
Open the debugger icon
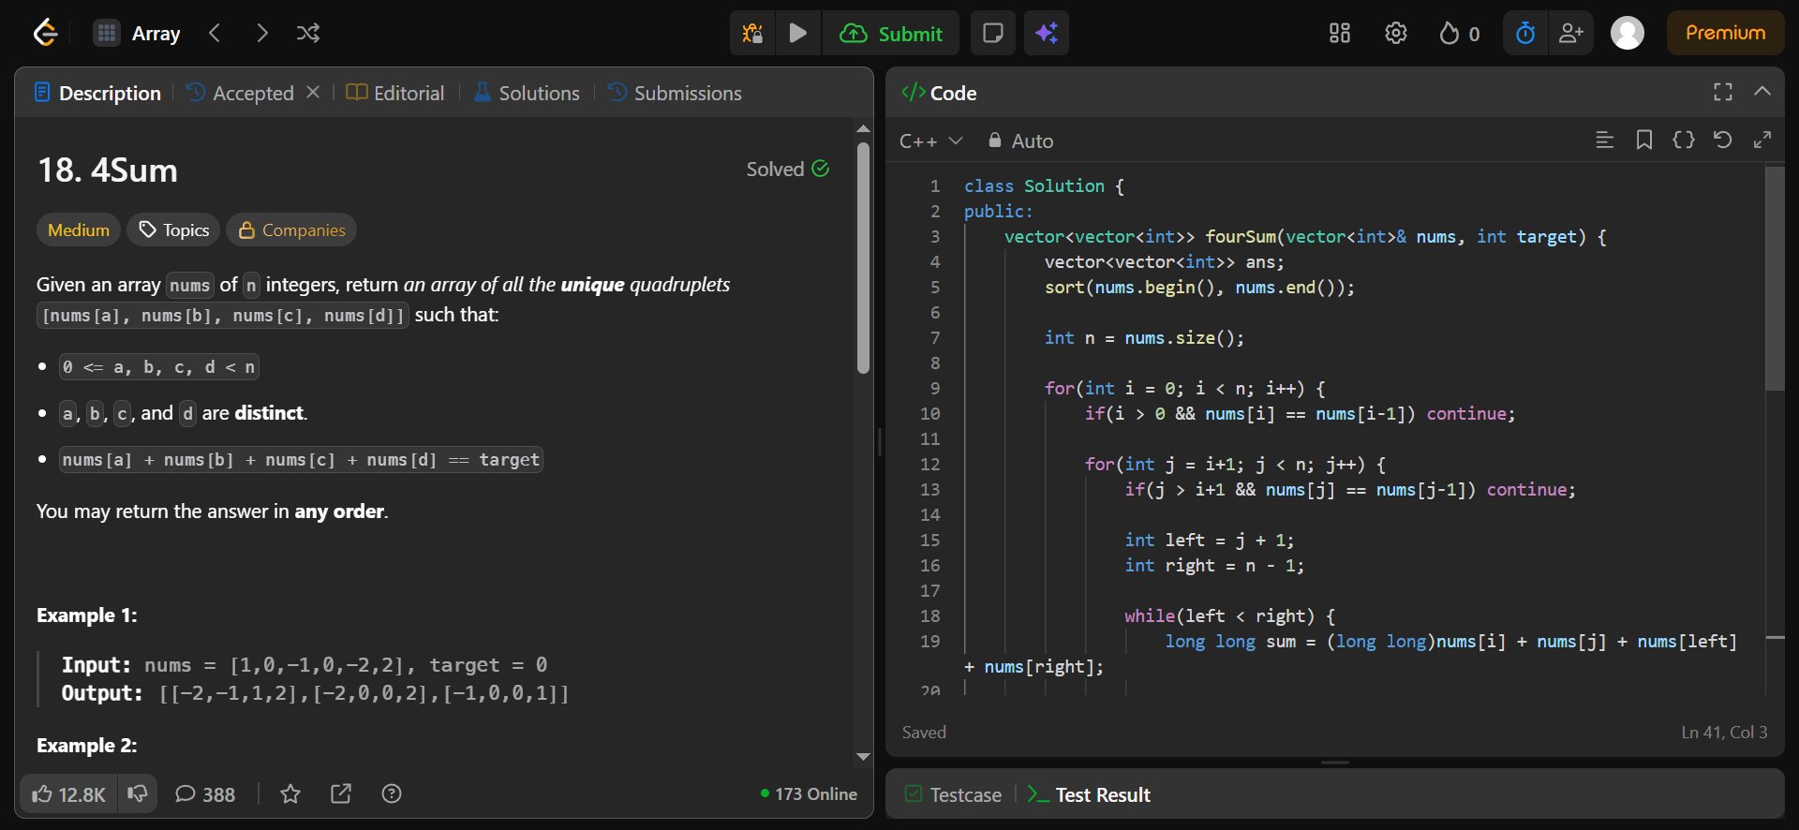click(751, 34)
